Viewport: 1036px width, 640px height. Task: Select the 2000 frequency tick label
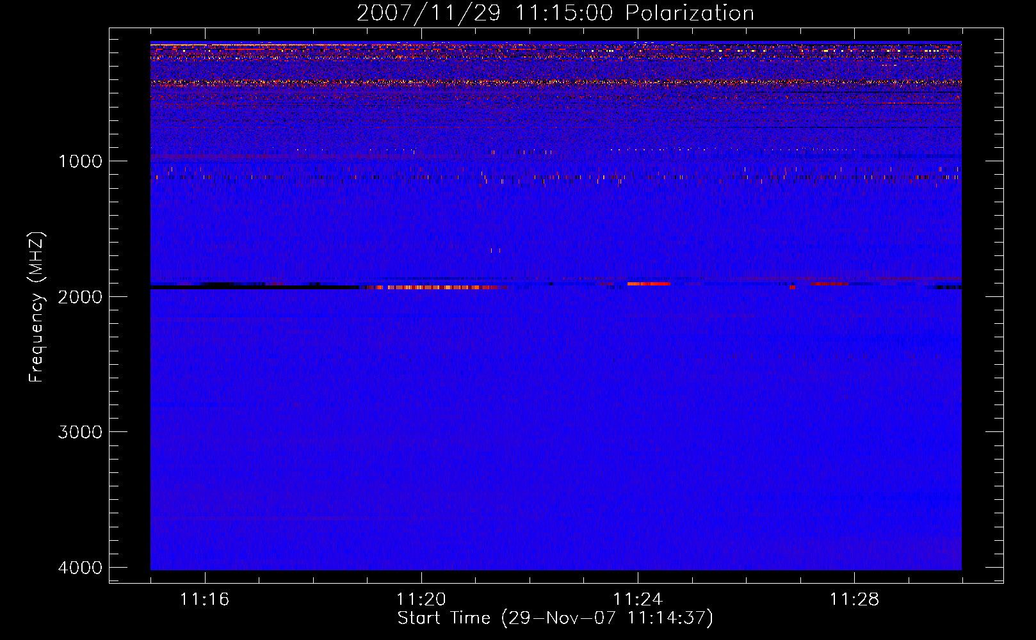point(80,296)
